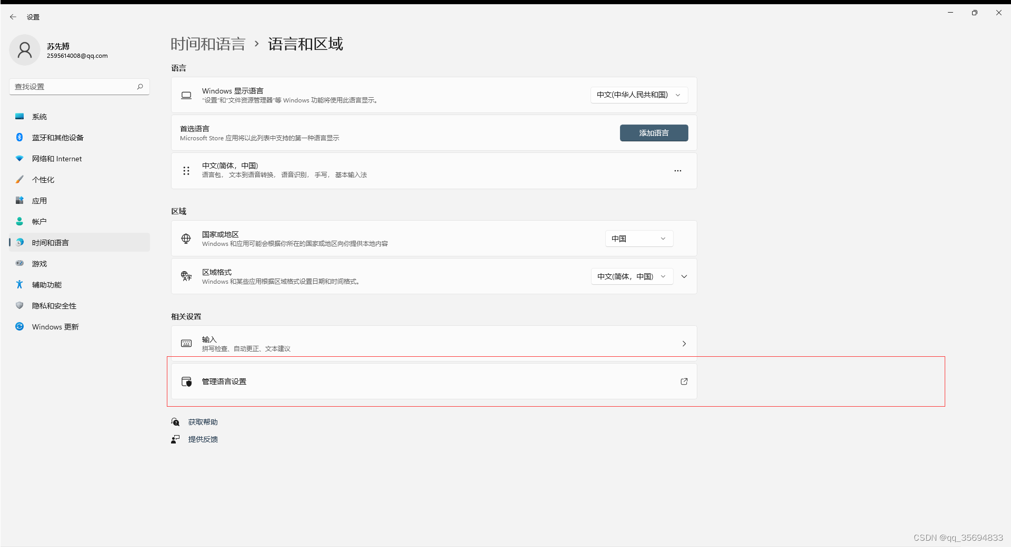Open the 输入 settings chevron

coord(684,344)
